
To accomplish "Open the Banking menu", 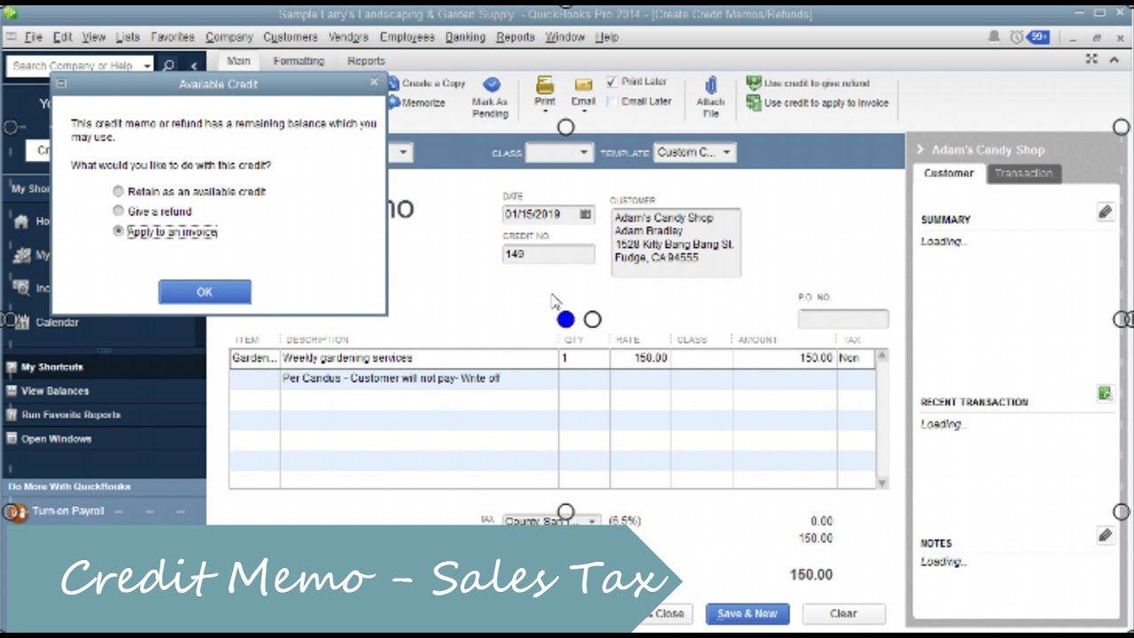I will pyautogui.click(x=465, y=37).
